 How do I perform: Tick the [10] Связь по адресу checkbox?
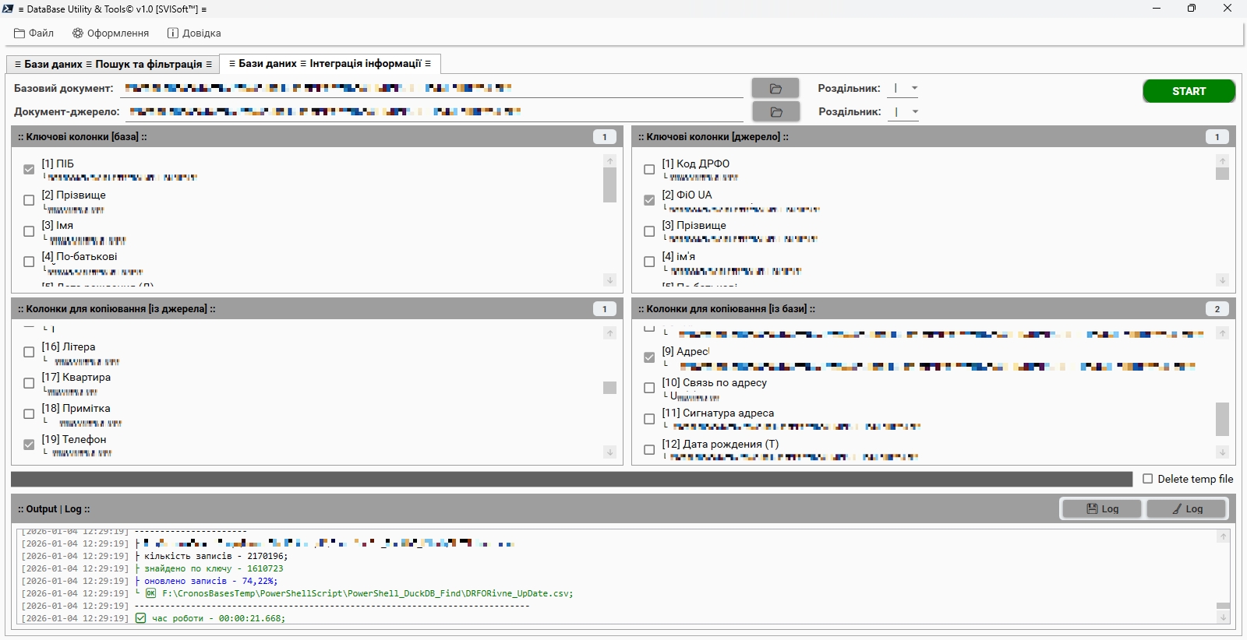(649, 388)
